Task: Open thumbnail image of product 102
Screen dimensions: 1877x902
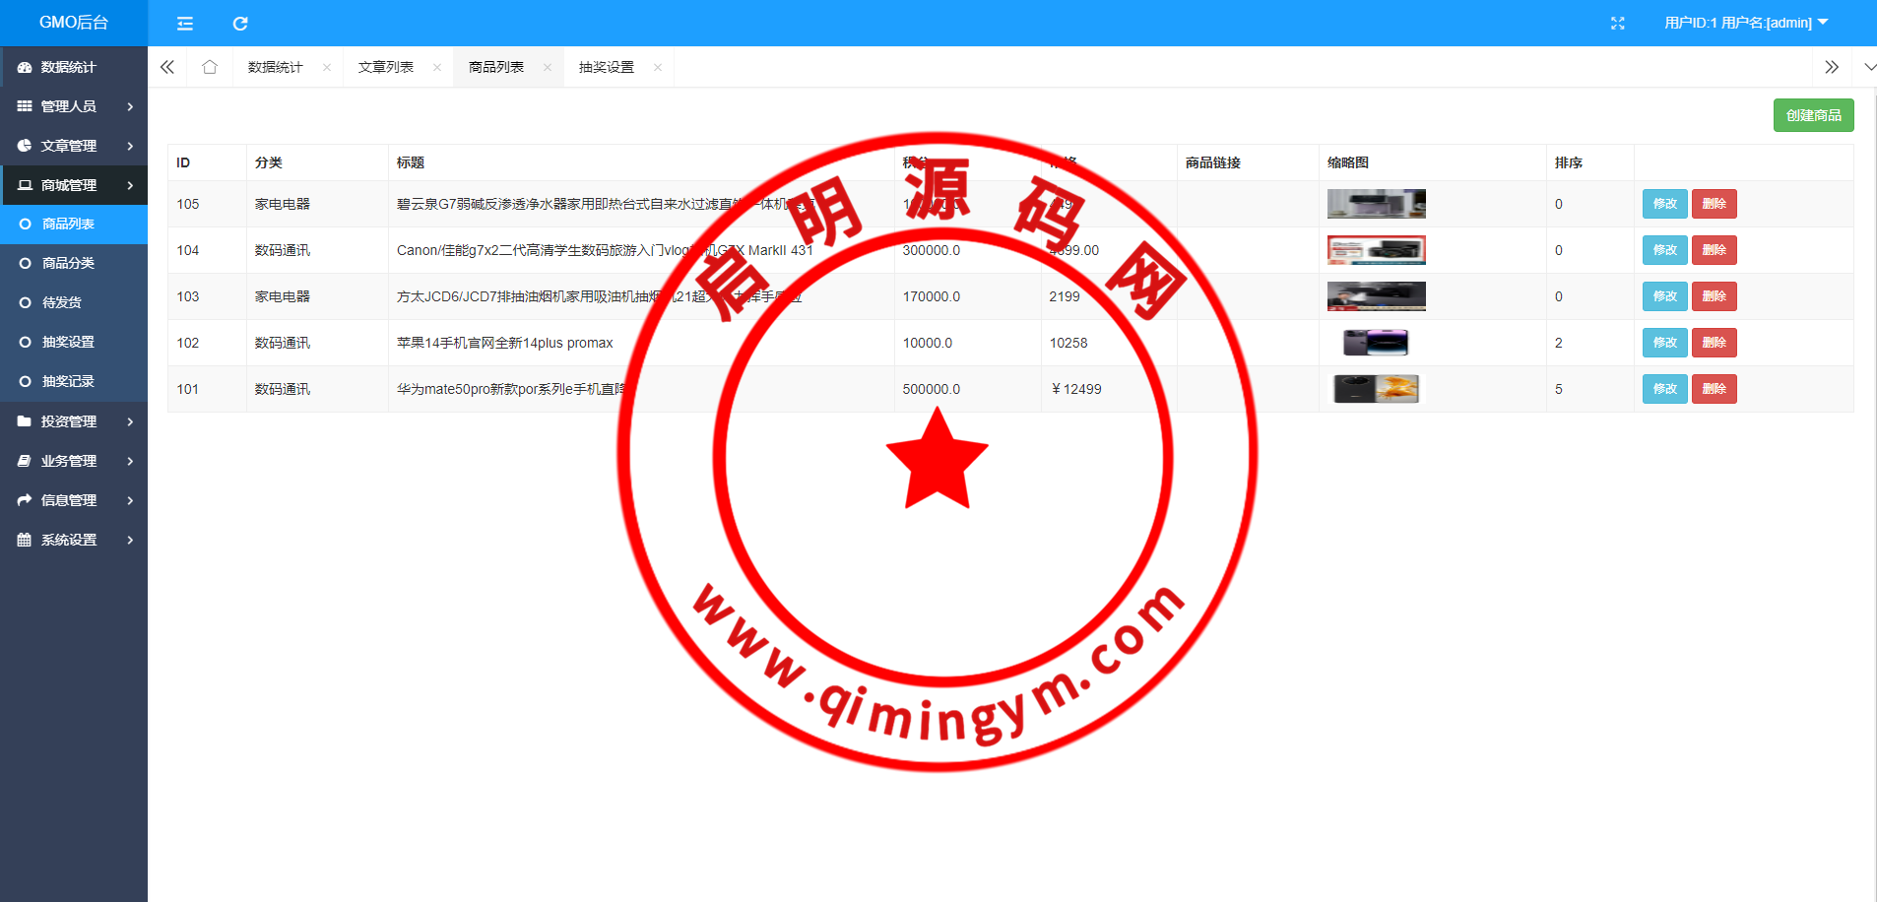Action: click(x=1376, y=343)
